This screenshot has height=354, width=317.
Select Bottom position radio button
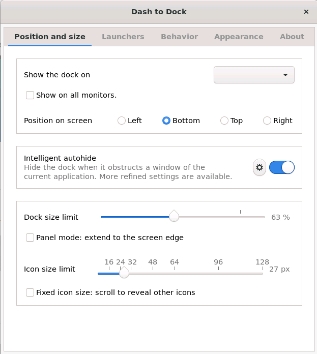pyautogui.click(x=166, y=121)
